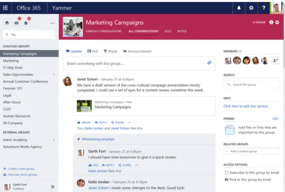The width and height of the screenshot is (285, 192).
Task: Click add member icon
Action: [x=275, y=60]
